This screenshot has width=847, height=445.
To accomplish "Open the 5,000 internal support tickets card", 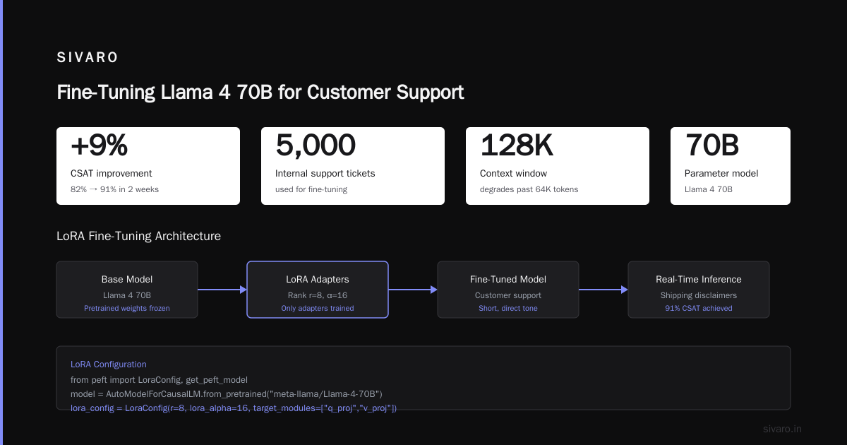I will click(x=353, y=166).
